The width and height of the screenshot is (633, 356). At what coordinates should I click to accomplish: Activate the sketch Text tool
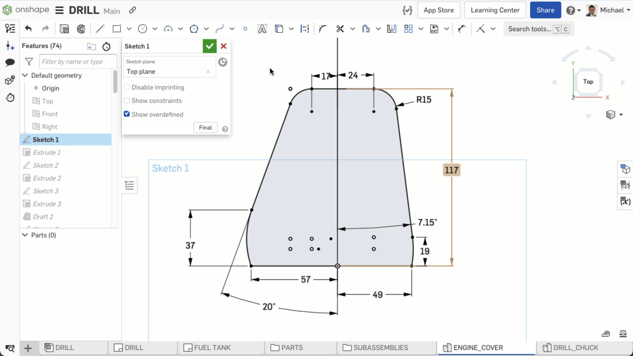(x=262, y=29)
